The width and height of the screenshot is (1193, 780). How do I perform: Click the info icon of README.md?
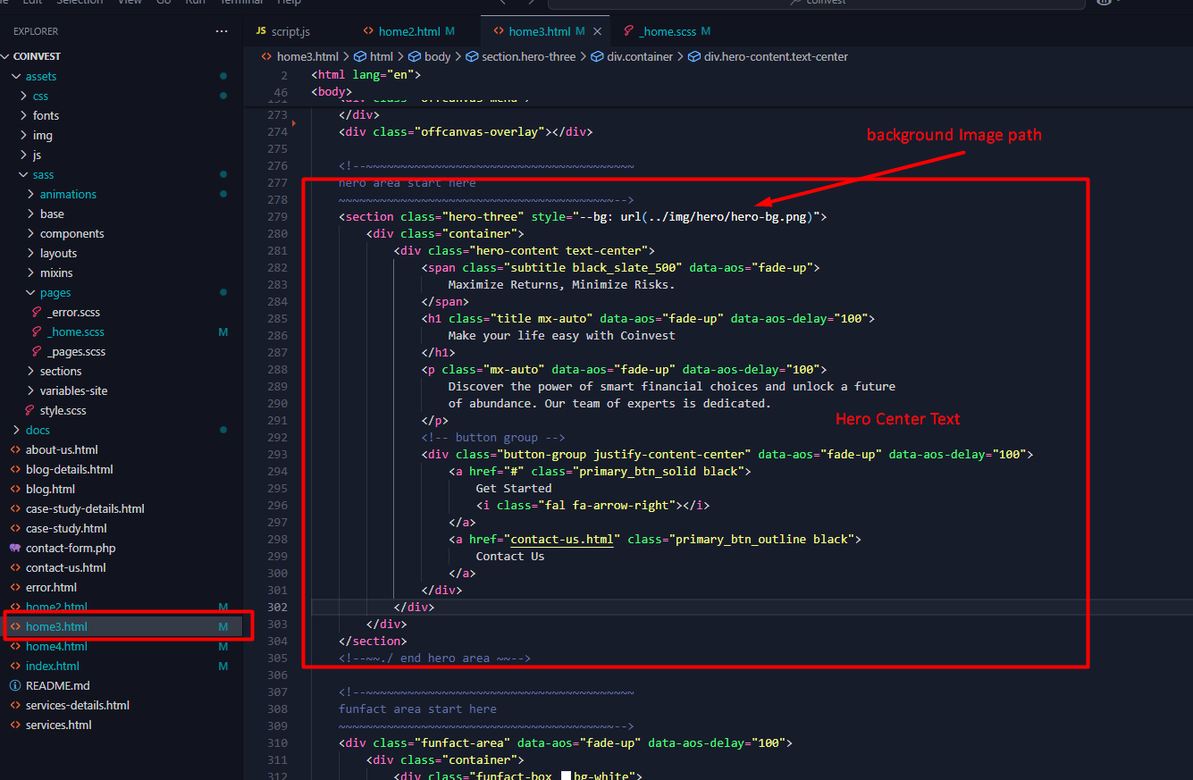pos(14,685)
